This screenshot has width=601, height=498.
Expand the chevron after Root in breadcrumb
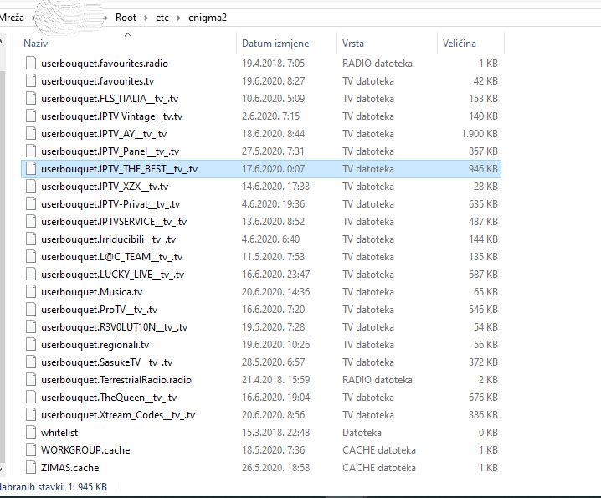(145, 18)
